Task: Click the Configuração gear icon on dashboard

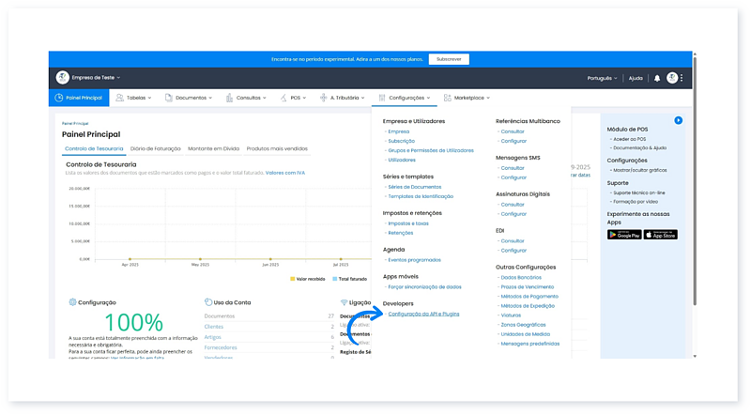Action: pyautogui.click(x=73, y=302)
